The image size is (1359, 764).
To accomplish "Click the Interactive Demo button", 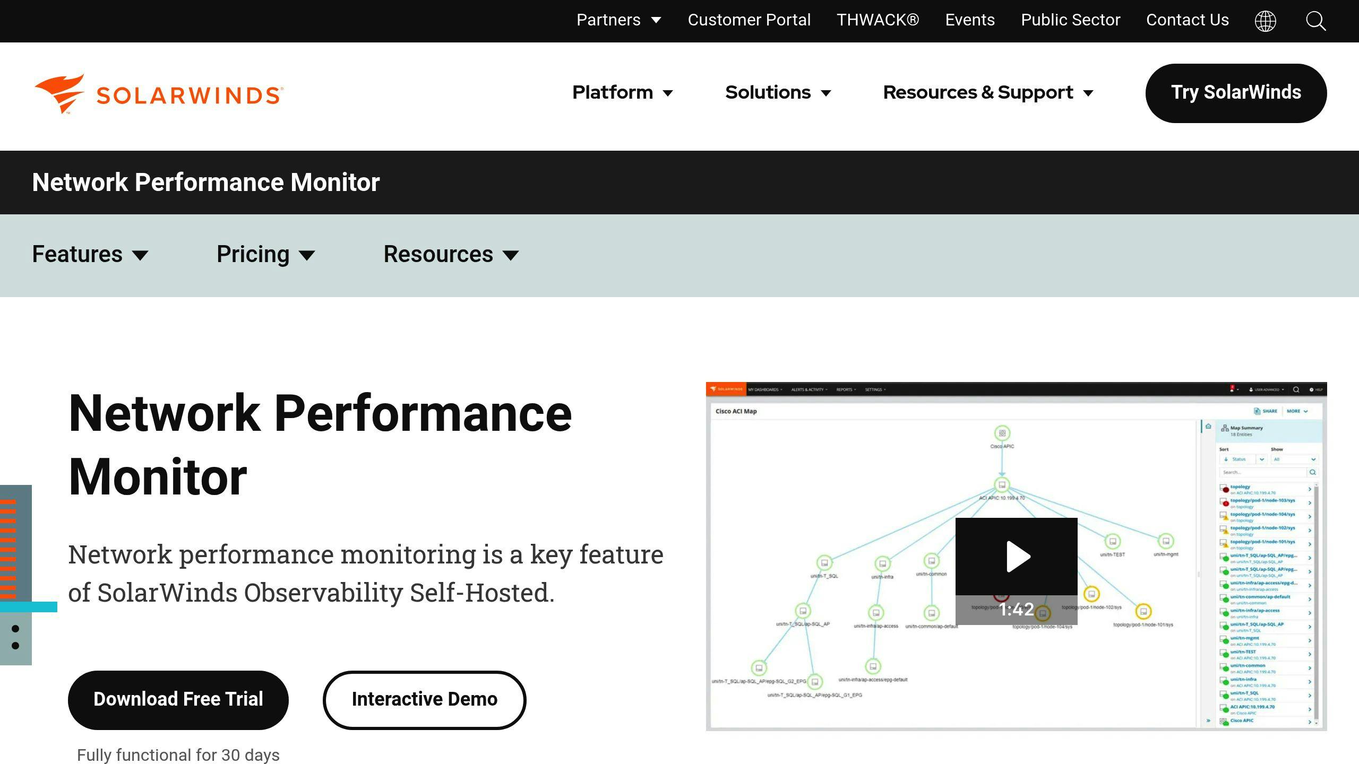I will tap(425, 699).
